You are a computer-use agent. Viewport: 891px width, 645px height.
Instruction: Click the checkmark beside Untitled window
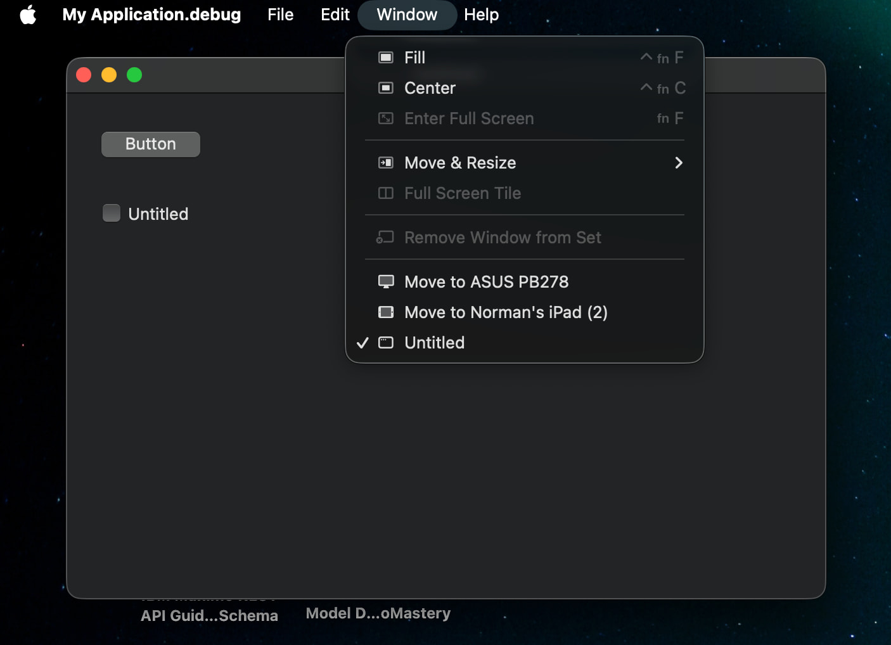click(x=362, y=343)
